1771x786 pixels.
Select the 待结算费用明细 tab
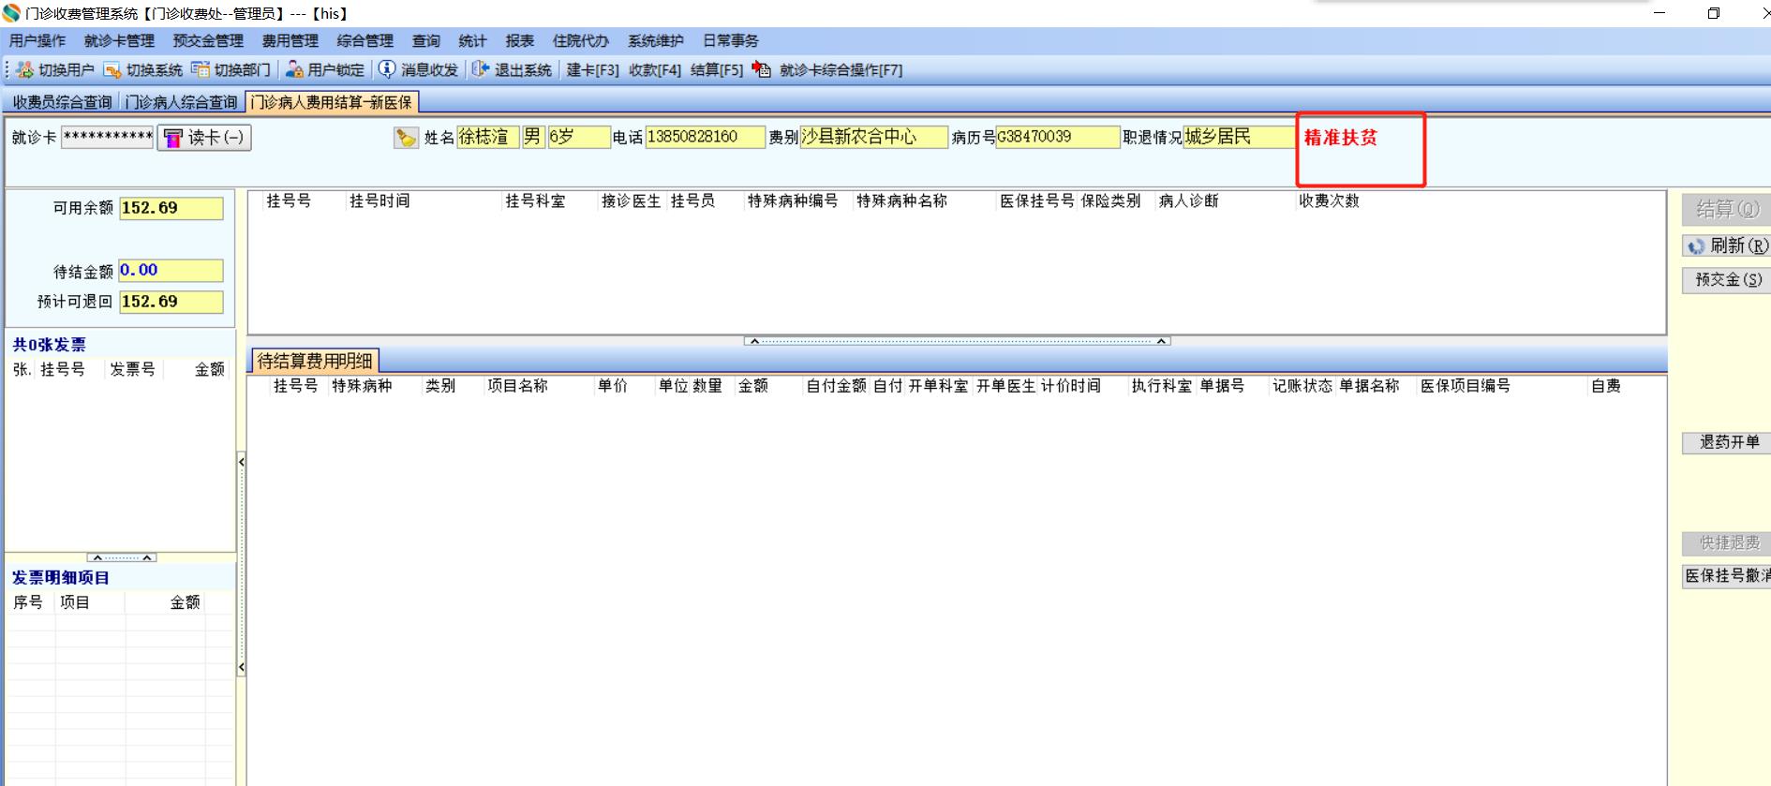[315, 361]
